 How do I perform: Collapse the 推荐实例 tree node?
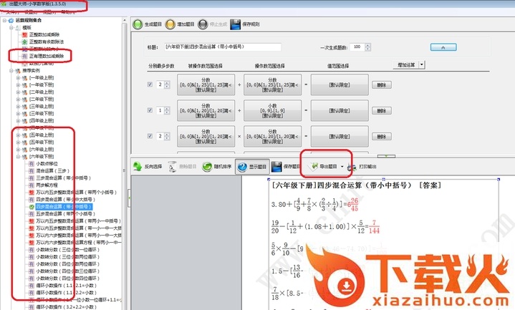click(x=11, y=71)
